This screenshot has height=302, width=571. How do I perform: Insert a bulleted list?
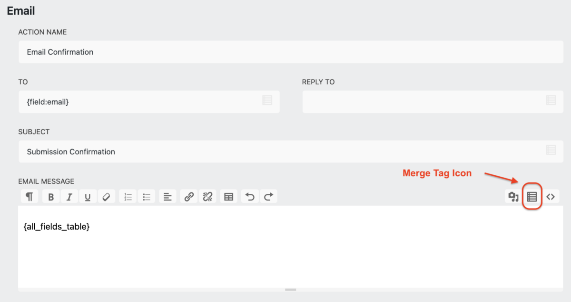(x=147, y=196)
